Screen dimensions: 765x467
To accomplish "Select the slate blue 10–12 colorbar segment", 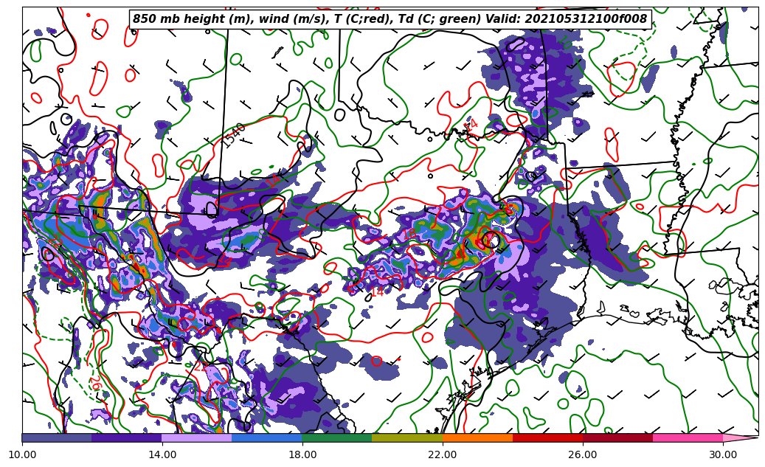I will [x=57, y=437].
